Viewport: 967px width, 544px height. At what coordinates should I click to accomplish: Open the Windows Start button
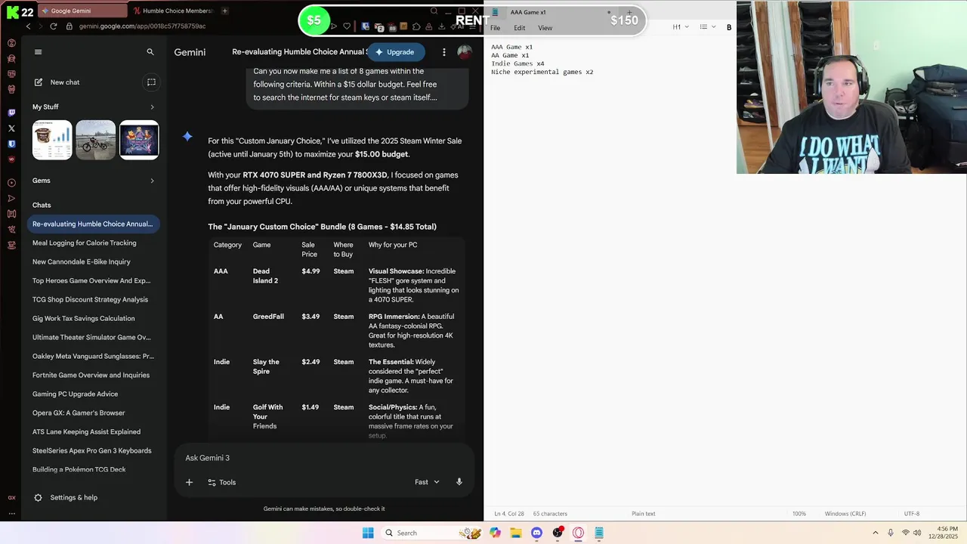368,533
